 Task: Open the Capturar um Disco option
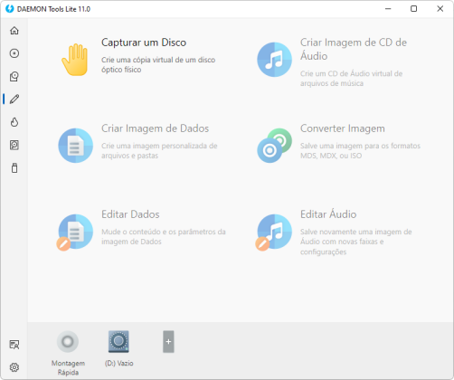pyautogui.click(x=144, y=43)
